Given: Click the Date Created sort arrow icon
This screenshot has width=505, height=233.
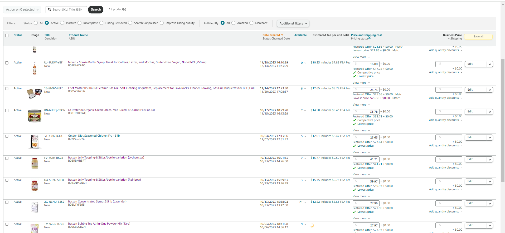Looking at the screenshot, I should tap(282, 35).
